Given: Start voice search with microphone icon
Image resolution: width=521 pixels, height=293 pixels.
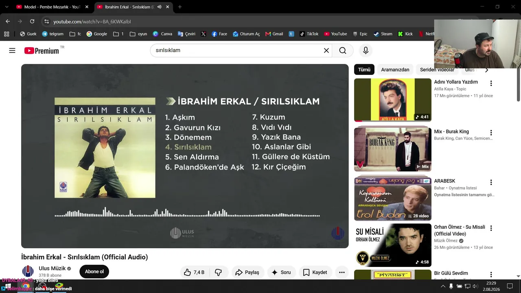Looking at the screenshot, I should pyautogui.click(x=366, y=50).
